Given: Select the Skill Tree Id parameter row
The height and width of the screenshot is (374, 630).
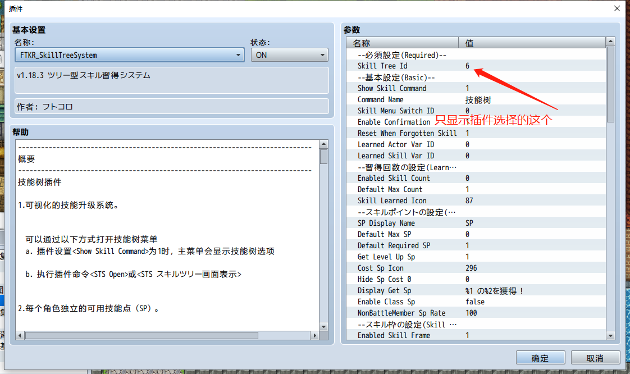Looking at the screenshot, I should (x=476, y=66).
